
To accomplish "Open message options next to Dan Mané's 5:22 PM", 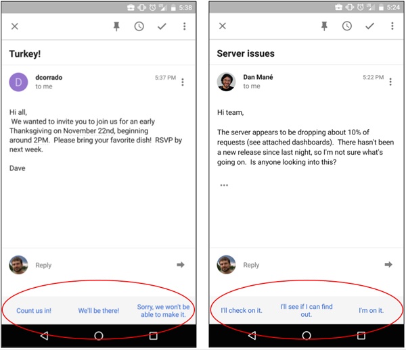I will 390,82.
